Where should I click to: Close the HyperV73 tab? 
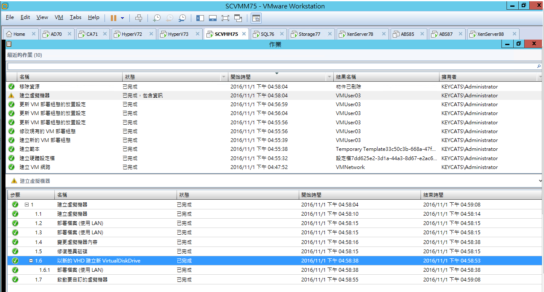tap(197, 34)
